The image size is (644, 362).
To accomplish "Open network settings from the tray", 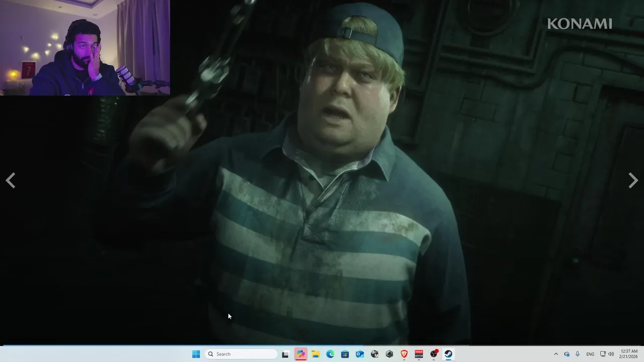I will (x=603, y=354).
